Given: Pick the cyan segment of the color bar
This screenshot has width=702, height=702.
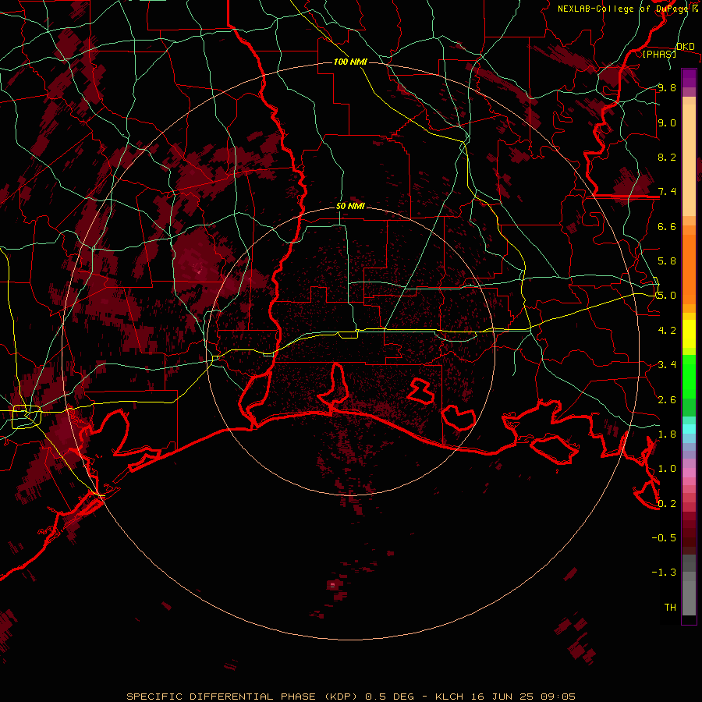Looking at the screenshot, I should [x=689, y=429].
